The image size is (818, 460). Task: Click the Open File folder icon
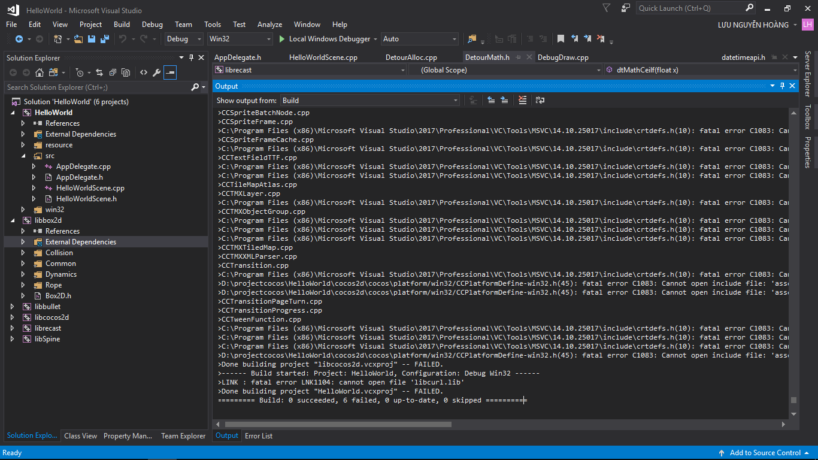(x=78, y=39)
